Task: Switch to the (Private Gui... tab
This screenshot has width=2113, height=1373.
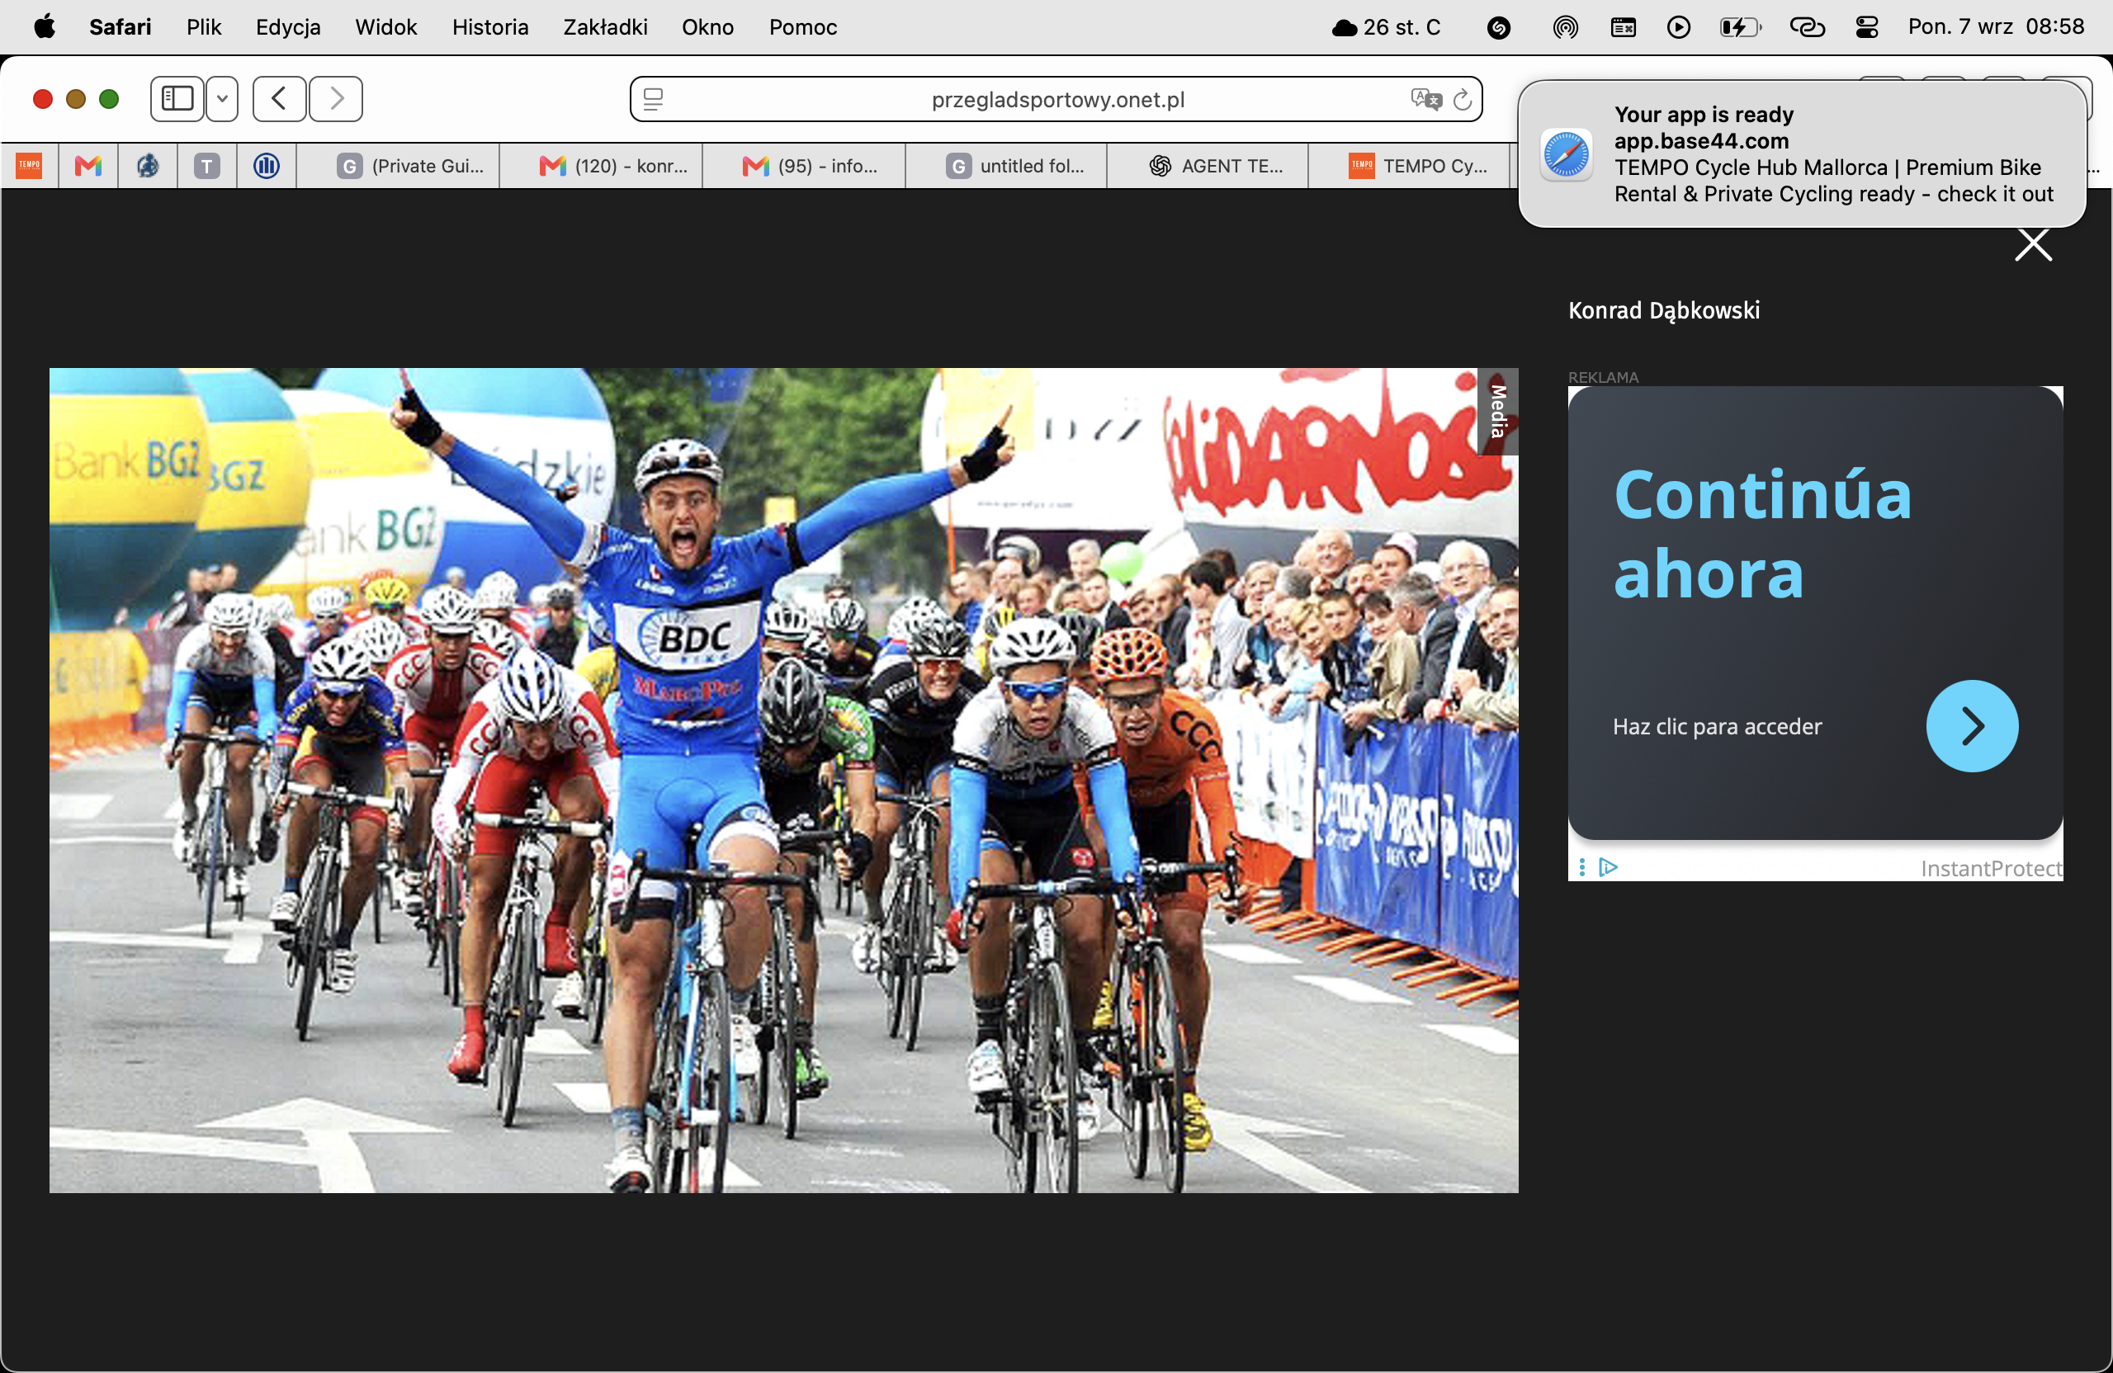Action: (399, 165)
